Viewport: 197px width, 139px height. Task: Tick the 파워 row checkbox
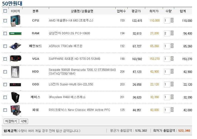point(5,110)
